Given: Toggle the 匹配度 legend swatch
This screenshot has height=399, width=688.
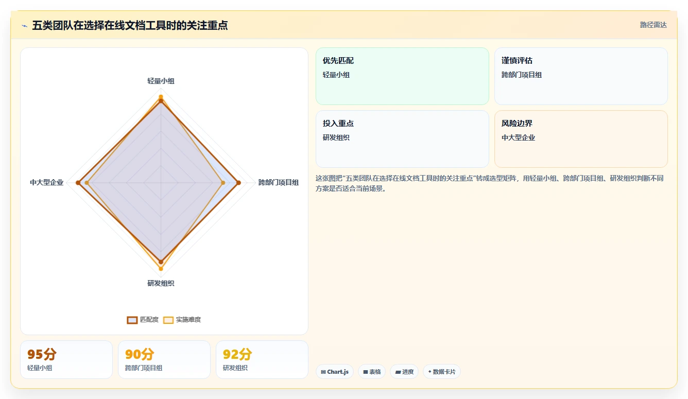Looking at the screenshot, I should (x=132, y=320).
